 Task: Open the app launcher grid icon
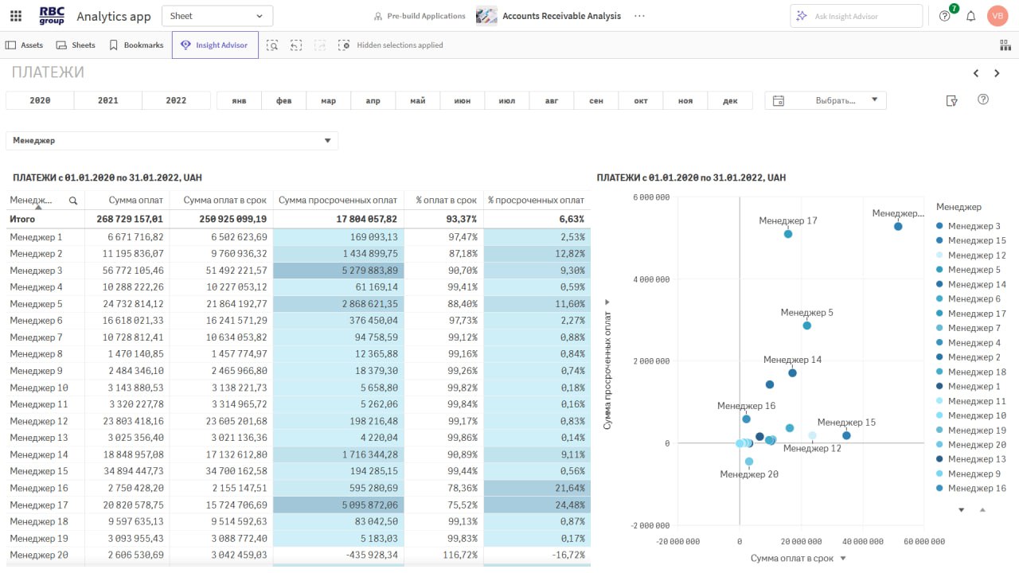pyautogui.click(x=16, y=16)
